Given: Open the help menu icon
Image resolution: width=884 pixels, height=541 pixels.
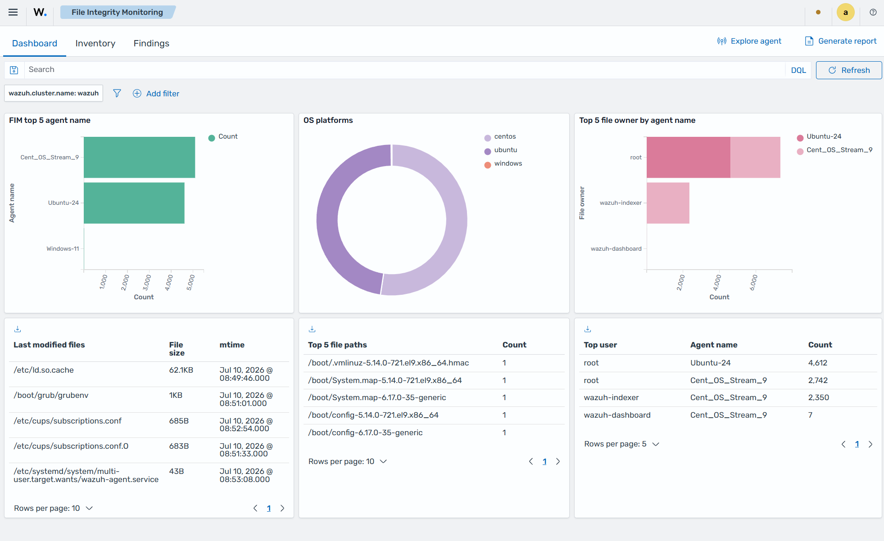Looking at the screenshot, I should click(873, 12).
